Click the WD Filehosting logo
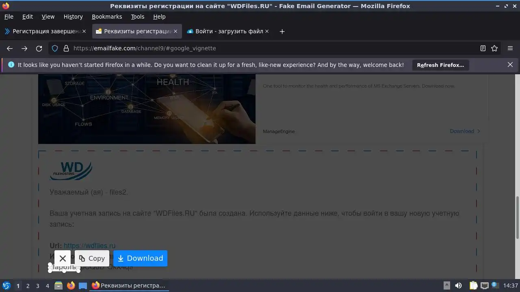This screenshot has height=292, width=520. [x=71, y=171]
